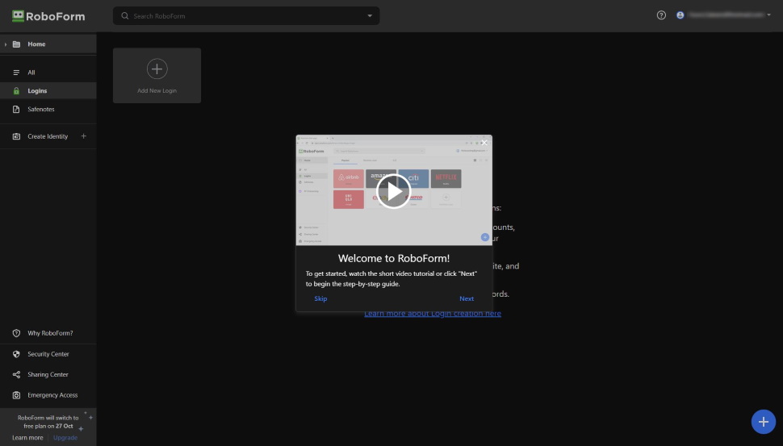Click the account avatar icon
This screenshot has width=783, height=446.
[x=680, y=15]
